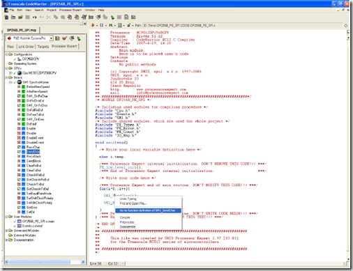The image size is (353, 271).
Task: Click the green Debug arrow in main toolbar
Action: [112, 17]
